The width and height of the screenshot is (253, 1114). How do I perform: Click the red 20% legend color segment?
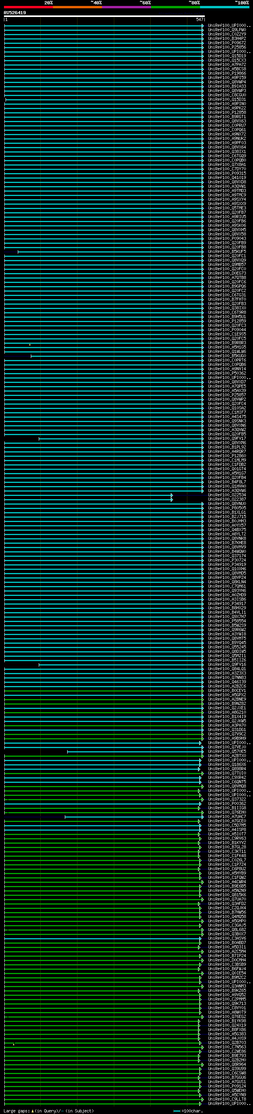28,7
